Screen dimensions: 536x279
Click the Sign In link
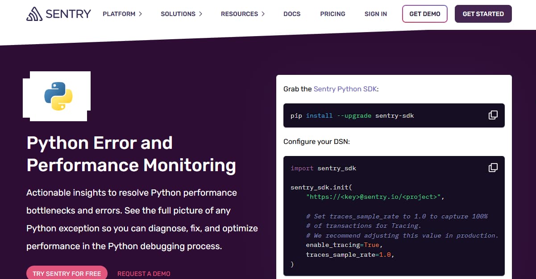click(375, 14)
